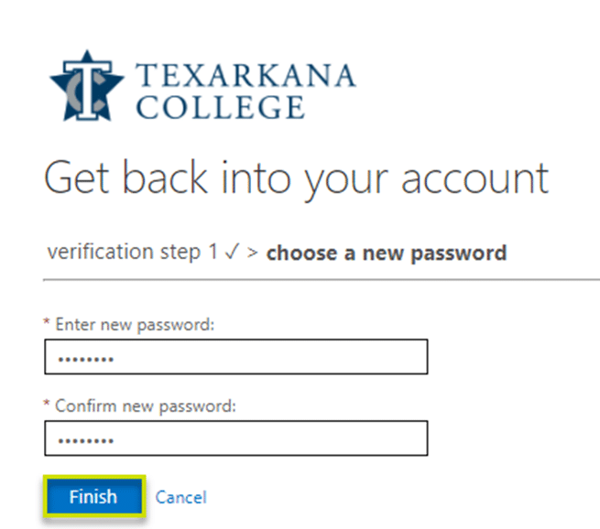The image size is (600, 529).
Task: Select the choose a new password step
Action: [387, 253]
